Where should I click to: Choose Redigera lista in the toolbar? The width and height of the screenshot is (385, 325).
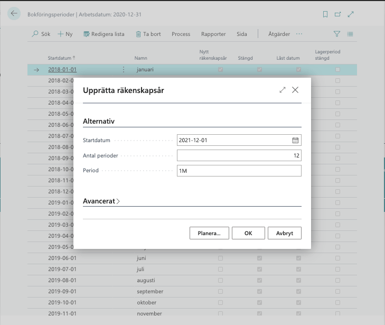click(104, 34)
